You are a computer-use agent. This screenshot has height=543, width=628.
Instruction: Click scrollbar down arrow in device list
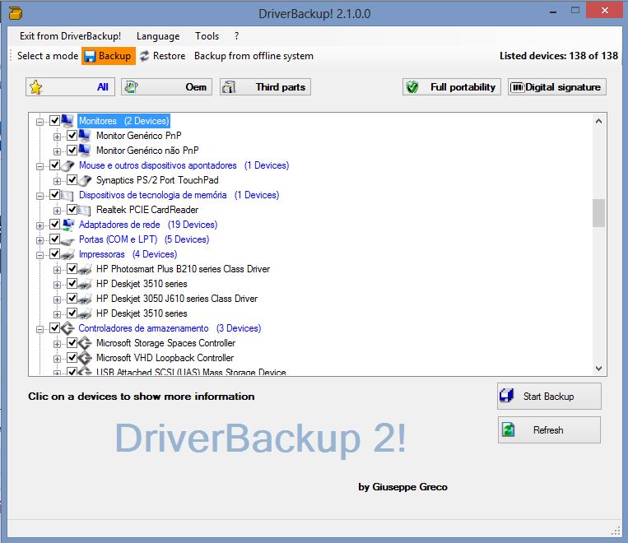coord(598,368)
